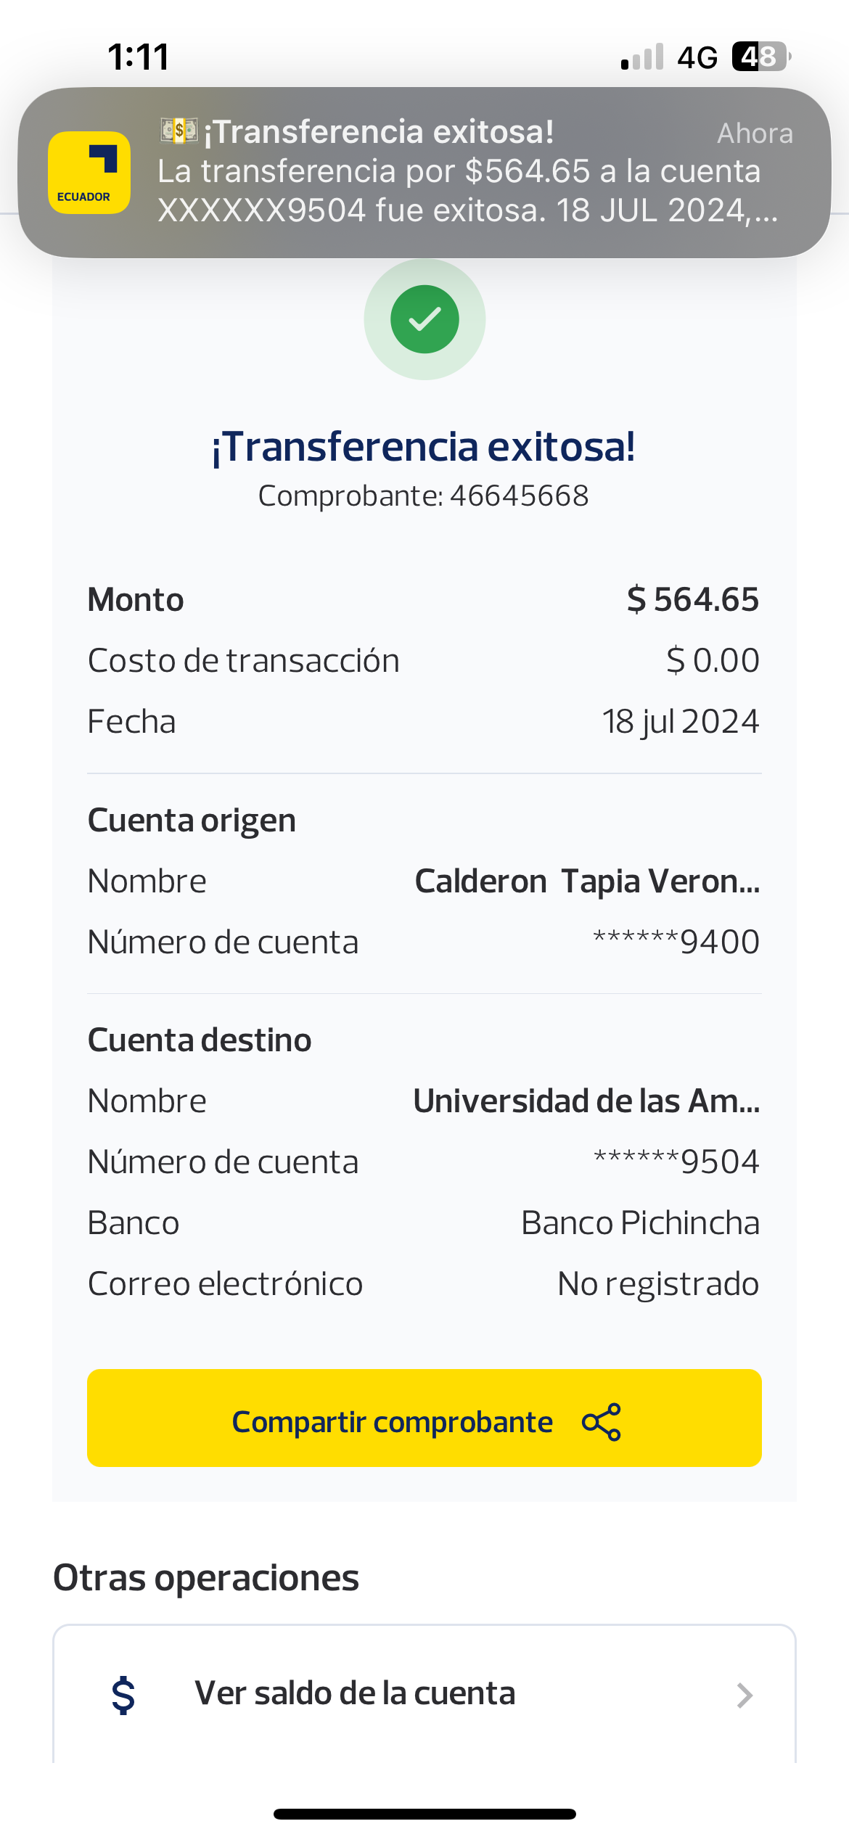The image size is (849, 1837).
Task: Tap the Banco Pichincha value
Action: (640, 1223)
